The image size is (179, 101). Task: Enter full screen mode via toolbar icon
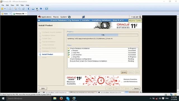(x=37, y=9)
